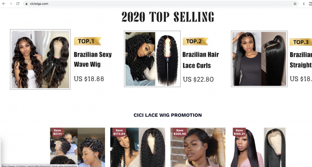312x167 pixels.
Task: Click the Save $165.21 badge
Action: tap(239, 132)
